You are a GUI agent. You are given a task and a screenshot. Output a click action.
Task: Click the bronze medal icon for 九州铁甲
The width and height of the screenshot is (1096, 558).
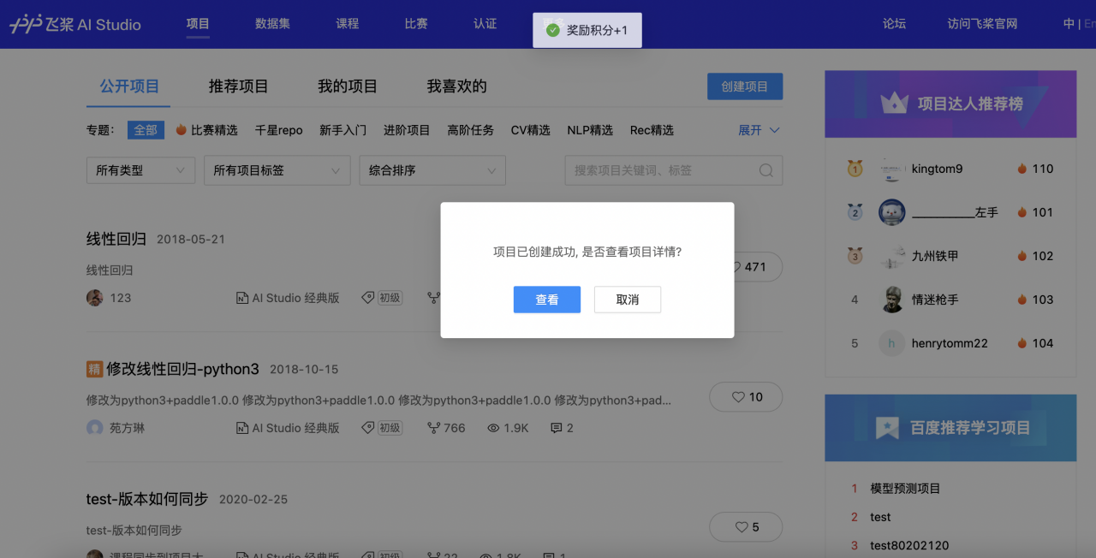pyautogui.click(x=855, y=256)
